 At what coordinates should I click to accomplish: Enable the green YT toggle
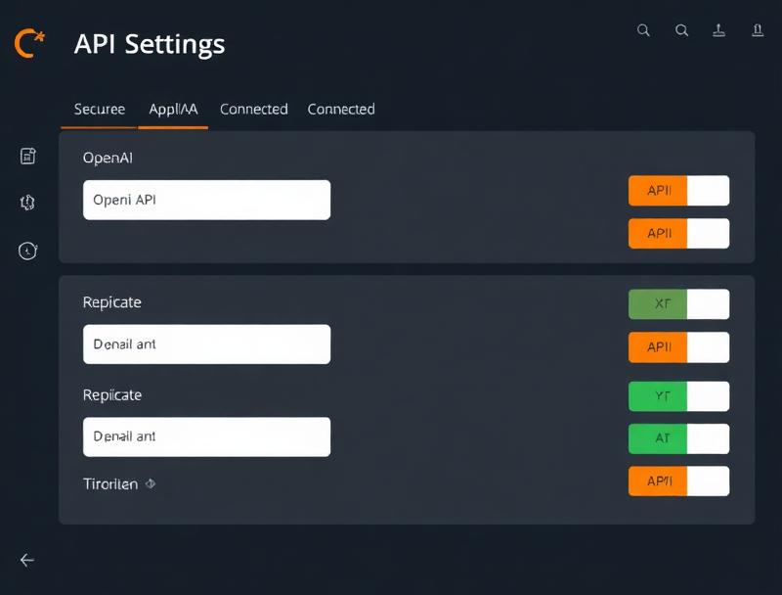click(678, 396)
